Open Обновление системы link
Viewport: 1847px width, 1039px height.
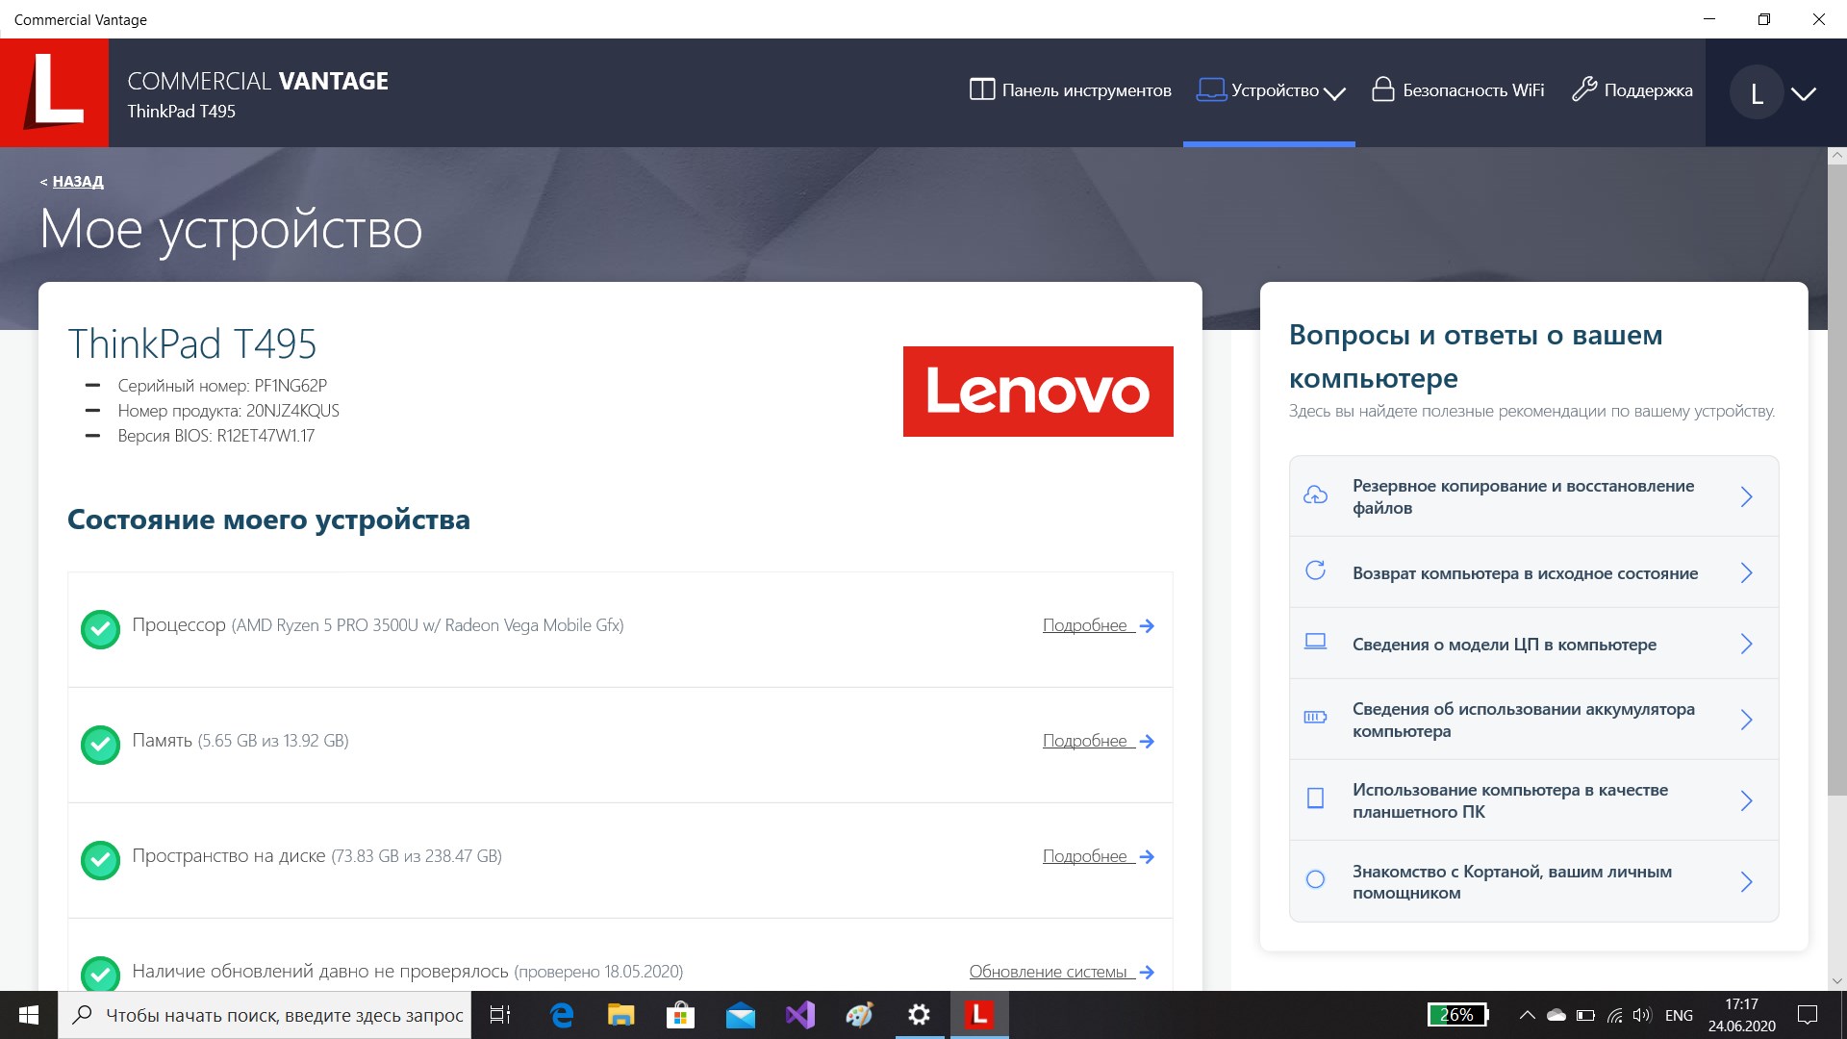tap(1061, 972)
